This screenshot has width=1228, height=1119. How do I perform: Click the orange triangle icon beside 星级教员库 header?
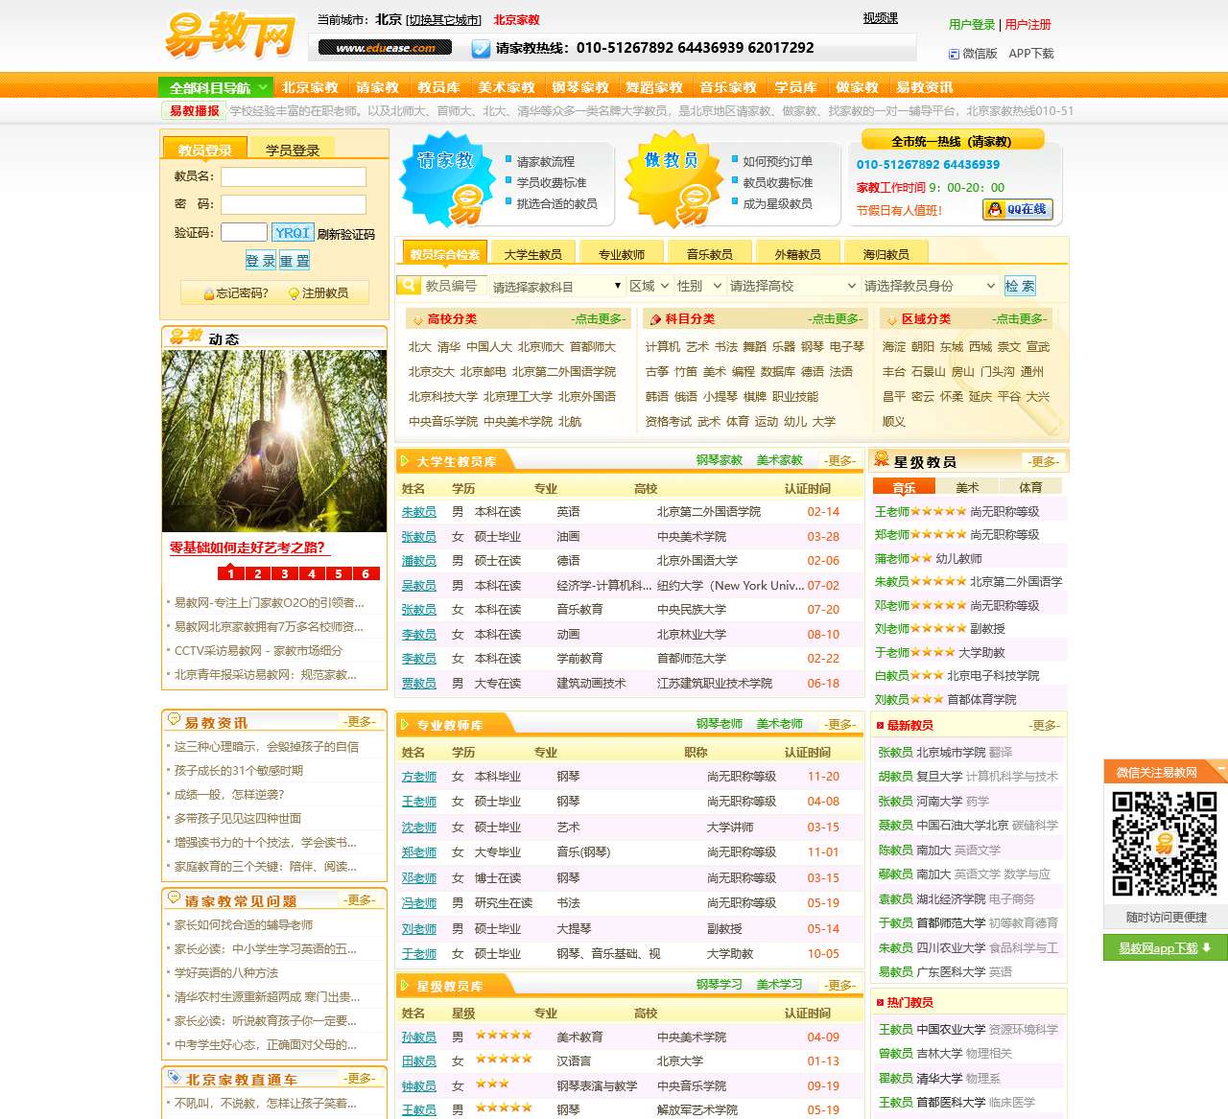pyautogui.click(x=404, y=985)
